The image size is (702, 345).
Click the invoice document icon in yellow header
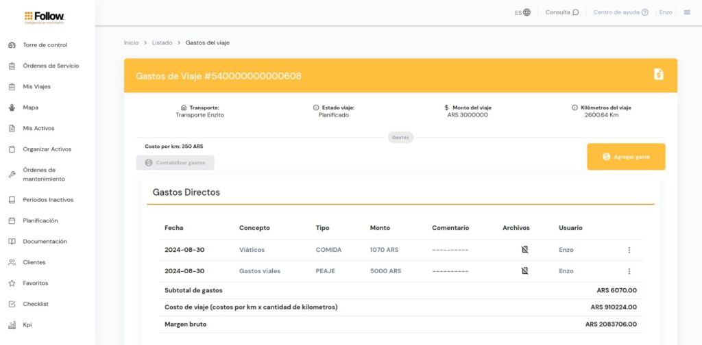pyautogui.click(x=658, y=74)
